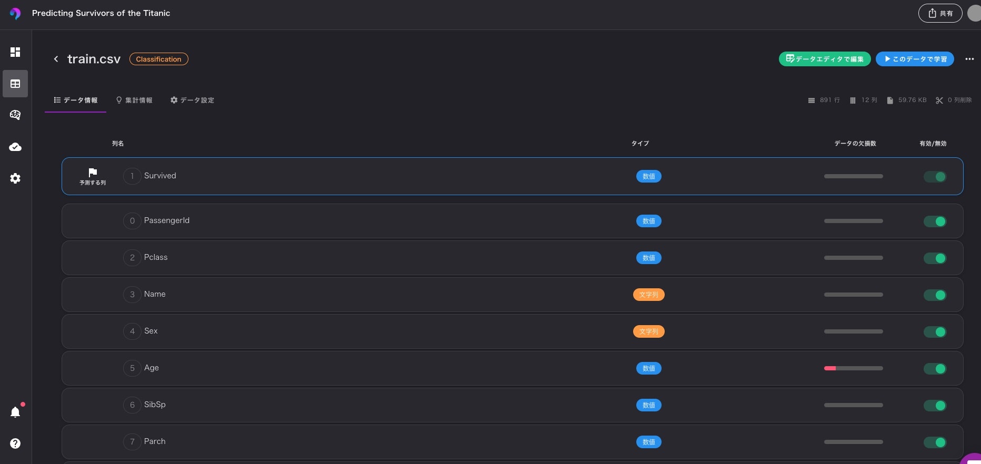
Task: Click このデータで学習 button
Action: (915, 59)
